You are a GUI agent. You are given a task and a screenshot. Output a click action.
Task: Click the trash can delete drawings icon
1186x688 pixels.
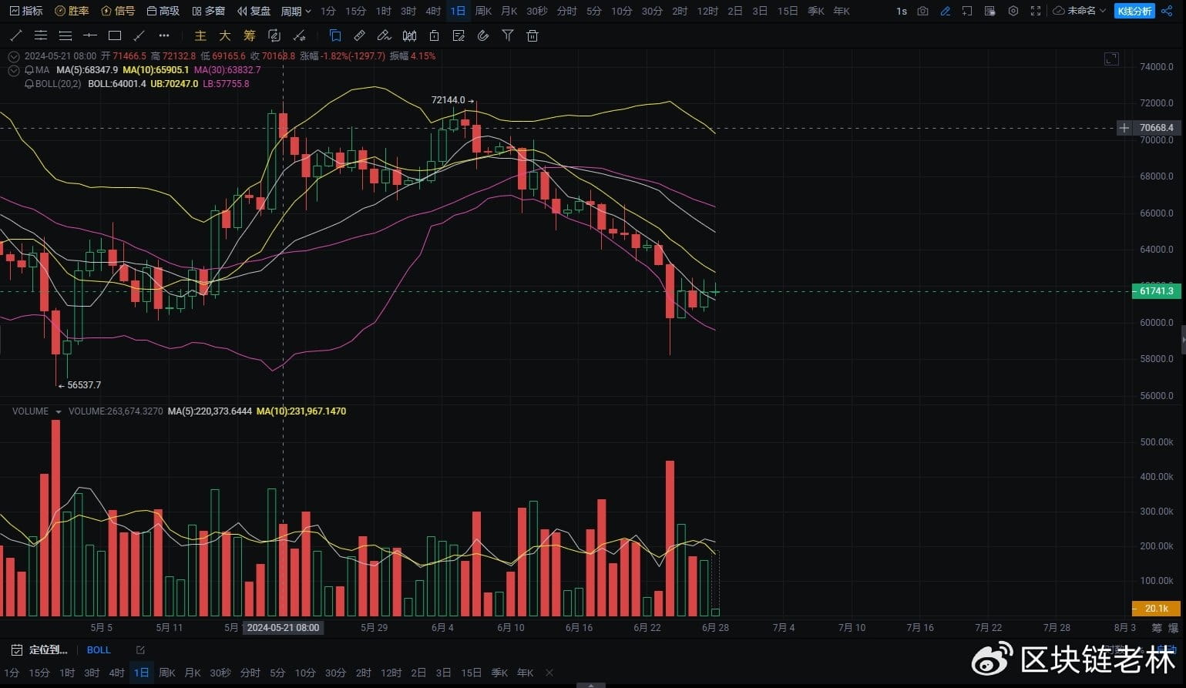[532, 35]
